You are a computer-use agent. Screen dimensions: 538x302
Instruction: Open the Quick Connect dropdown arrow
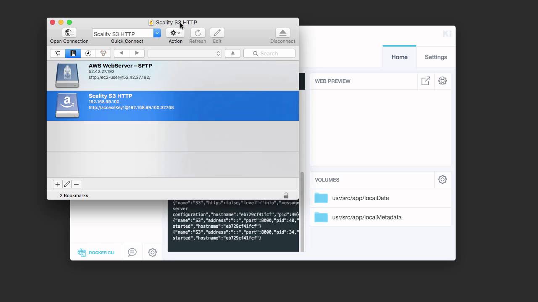point(157,33)
